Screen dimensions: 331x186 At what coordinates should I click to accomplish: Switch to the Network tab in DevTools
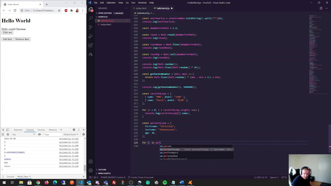[x=53, y=130]
